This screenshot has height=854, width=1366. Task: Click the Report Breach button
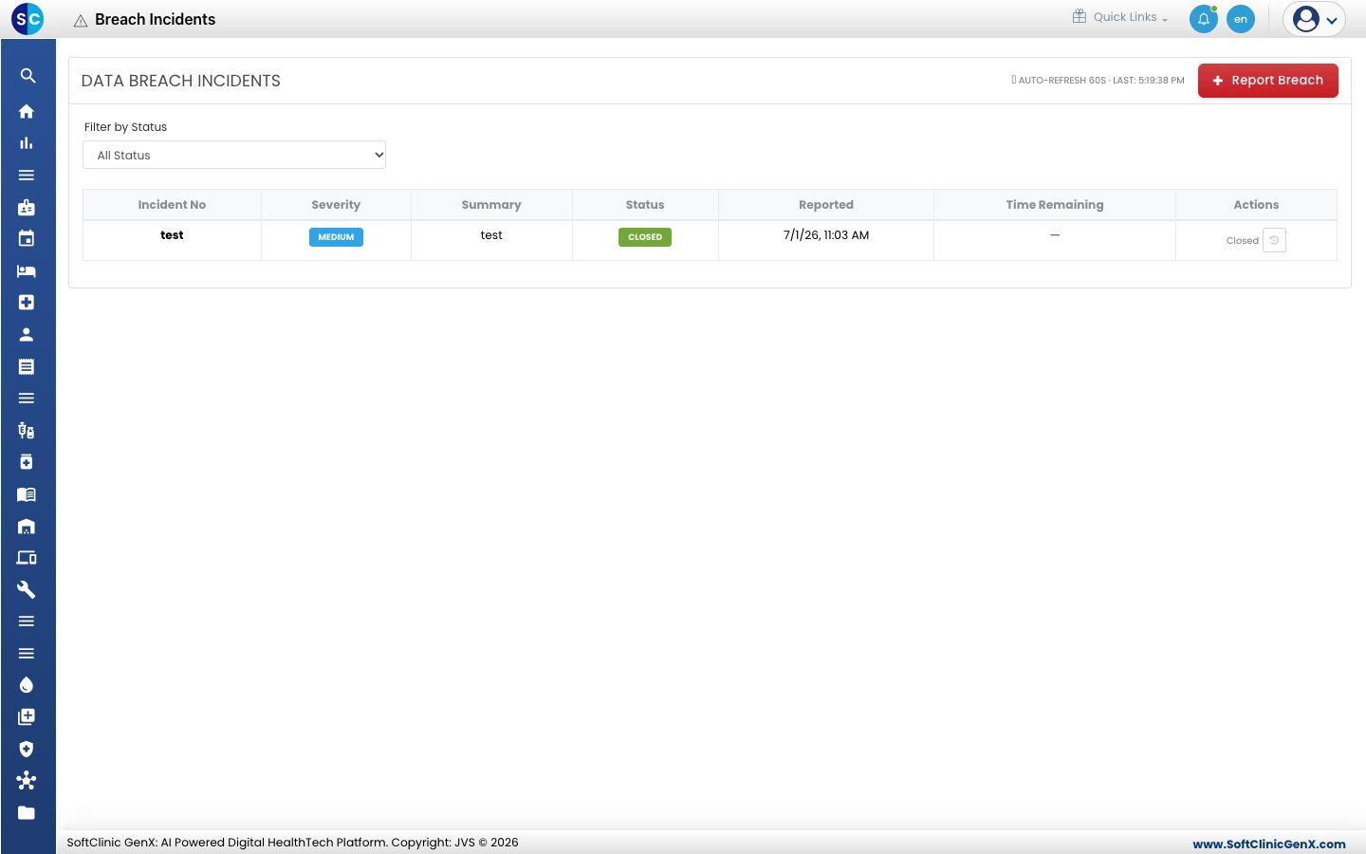click(1268, 81)
